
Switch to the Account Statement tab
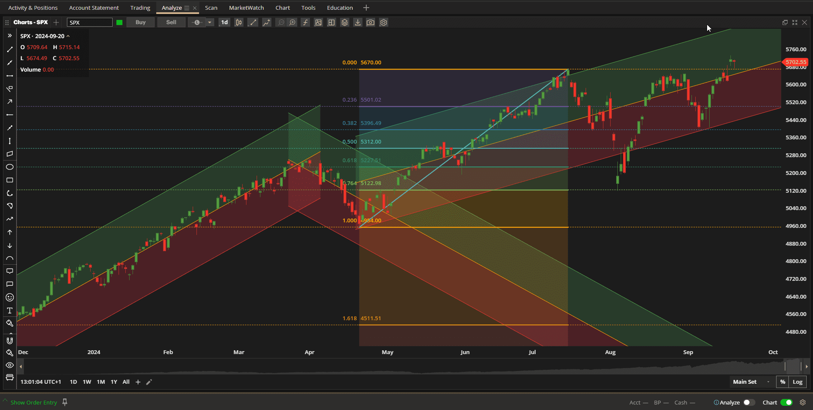click(94, 8)
